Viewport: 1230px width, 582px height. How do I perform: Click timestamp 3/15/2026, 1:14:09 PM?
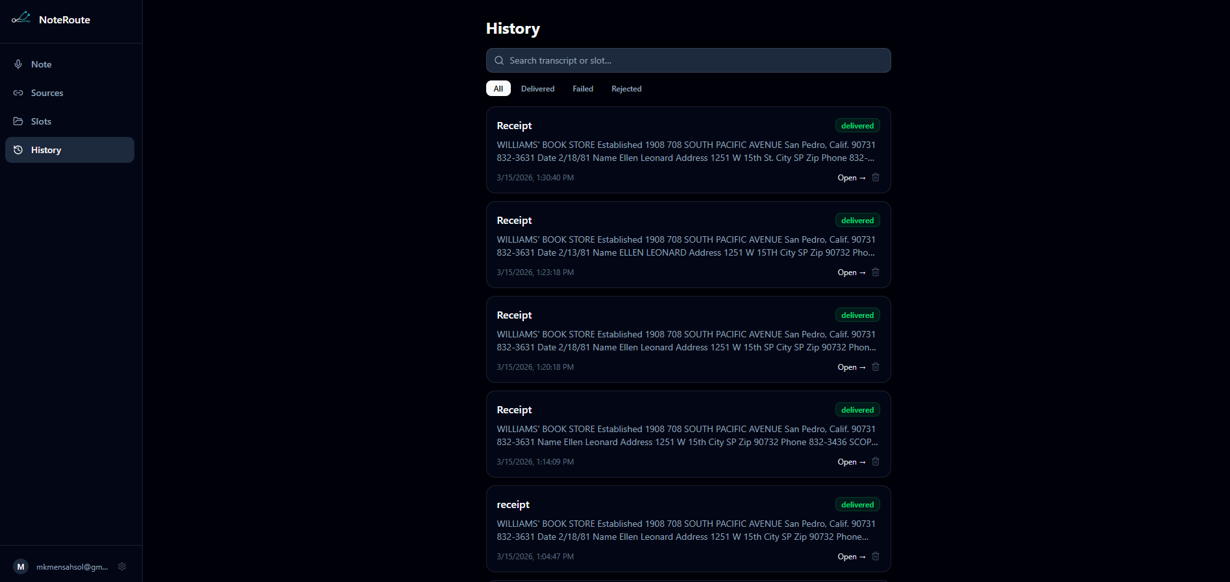pyautogui.click(x=535, y=462)
